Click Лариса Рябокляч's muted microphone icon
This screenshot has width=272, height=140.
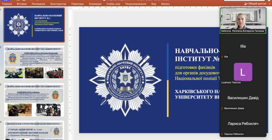click(x=222, y=134)
